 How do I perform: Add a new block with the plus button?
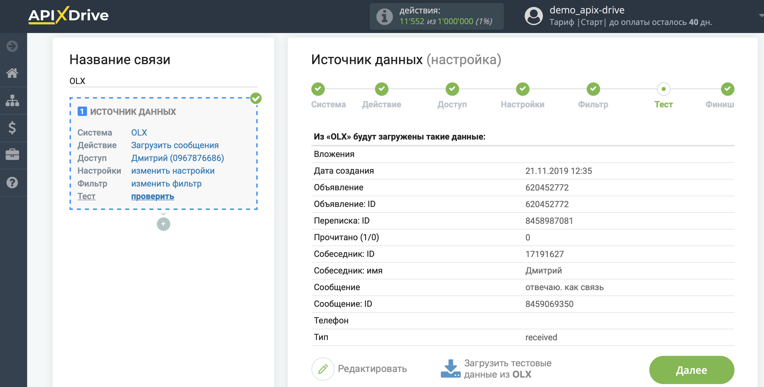(x=163, y=224)
